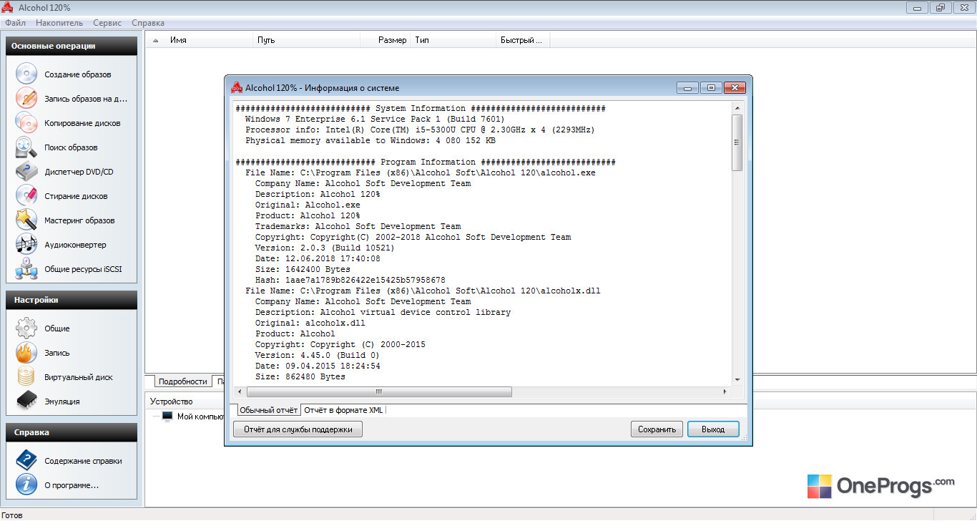This screenshot has width=977, height=521.
Task: Click the Мастеринг образов link
Action: coord(79,220)
